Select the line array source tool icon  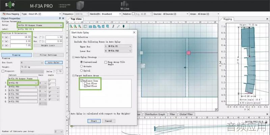(x=113, y=27)
